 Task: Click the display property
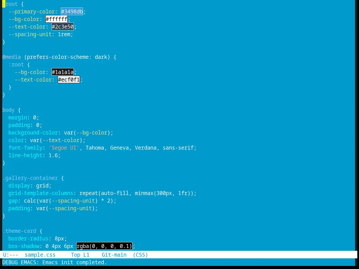click(19, 185)
